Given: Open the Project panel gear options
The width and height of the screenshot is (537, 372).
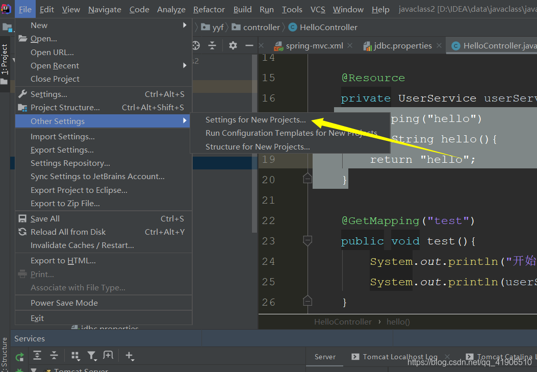Looking at the screenshot, I should tap(233, 45).
